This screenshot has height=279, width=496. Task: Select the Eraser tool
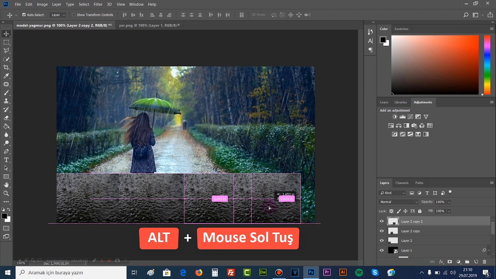[6, 118]
